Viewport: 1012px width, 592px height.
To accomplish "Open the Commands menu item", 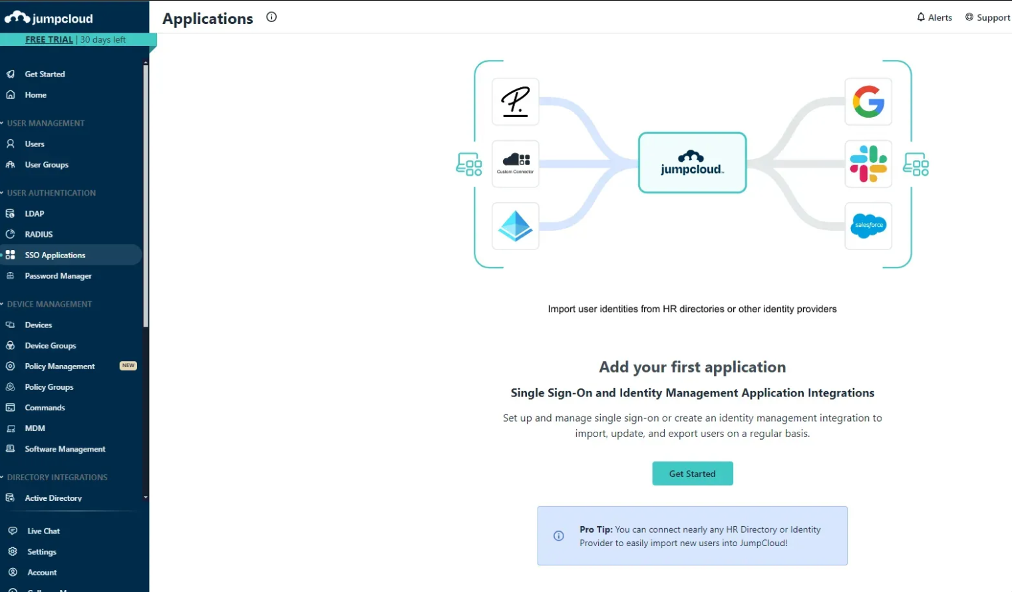I will tap(45, 407).
